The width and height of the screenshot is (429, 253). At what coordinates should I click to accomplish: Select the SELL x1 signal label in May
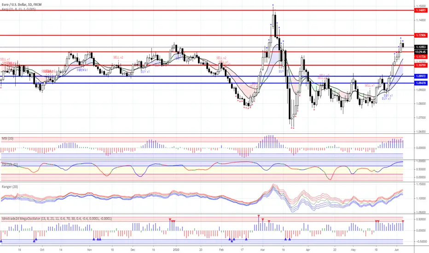369,86
